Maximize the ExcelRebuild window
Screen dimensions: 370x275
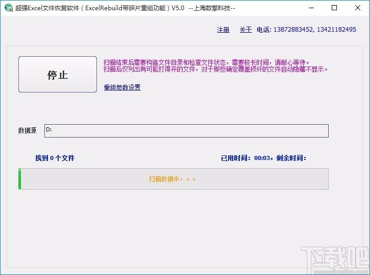click(334, 8)
